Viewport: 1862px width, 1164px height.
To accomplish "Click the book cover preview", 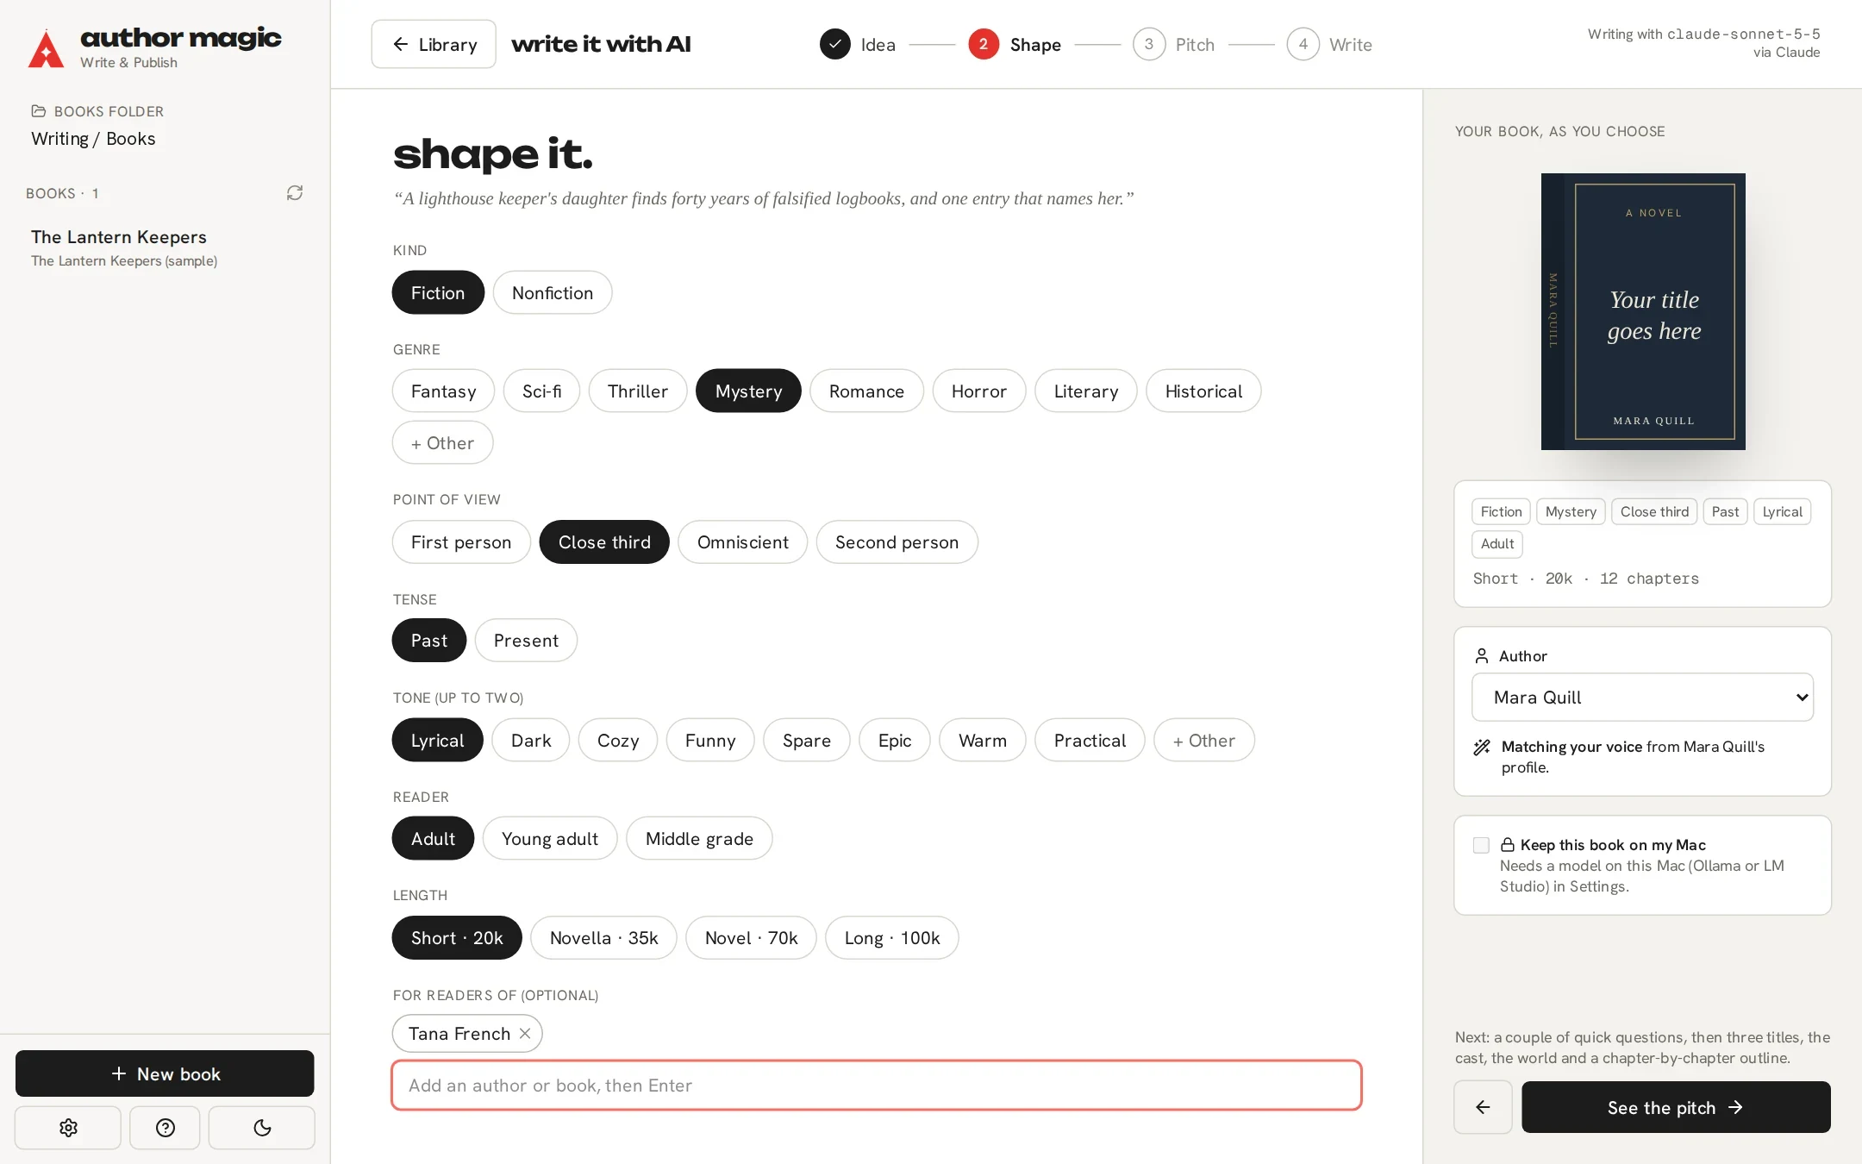I will tap(1643, 311).
